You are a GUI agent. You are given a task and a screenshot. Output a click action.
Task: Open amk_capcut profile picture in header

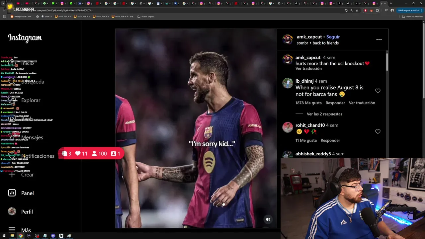[288, 39]
